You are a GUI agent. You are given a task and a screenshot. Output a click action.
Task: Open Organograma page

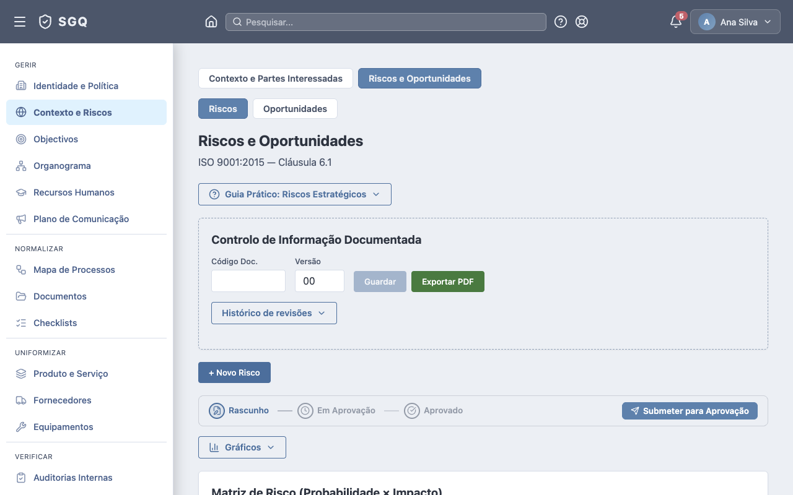point(86,166)
